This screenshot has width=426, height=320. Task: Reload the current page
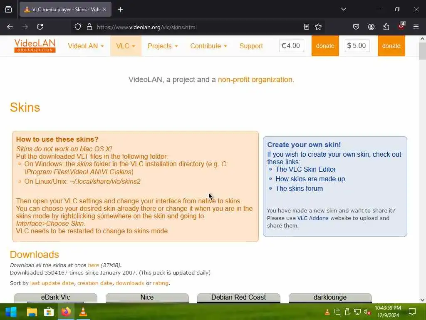pyautogui.click(x=40, y=27)
